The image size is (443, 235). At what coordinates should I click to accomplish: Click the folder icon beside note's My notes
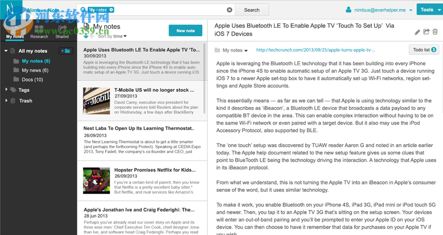coord(217,50)
